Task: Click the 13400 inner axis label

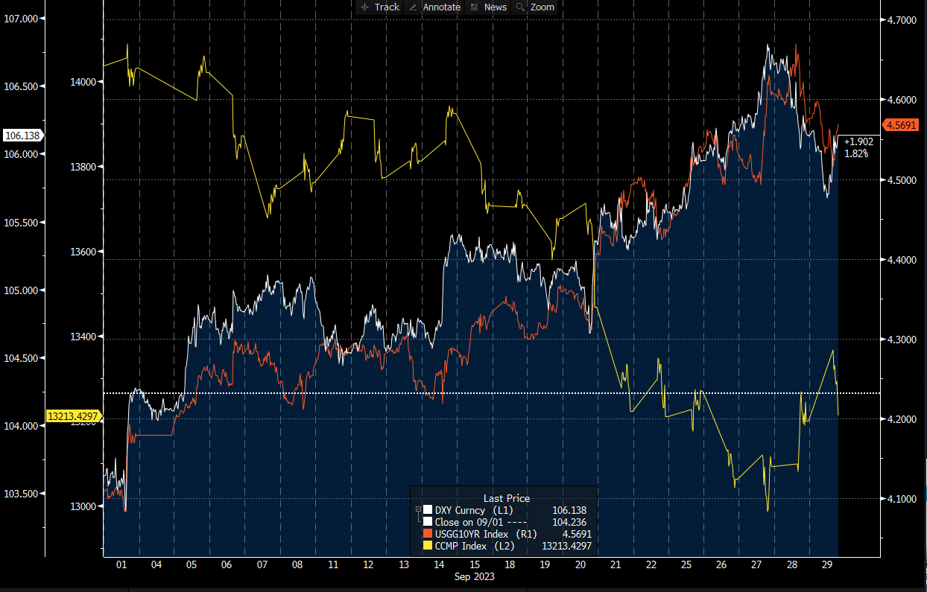Action: [83, 337]
